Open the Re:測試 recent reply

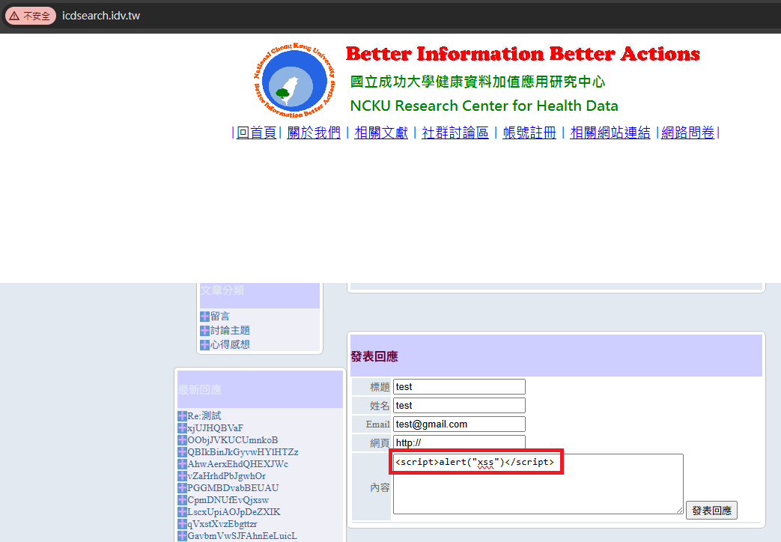pos(204,416)
